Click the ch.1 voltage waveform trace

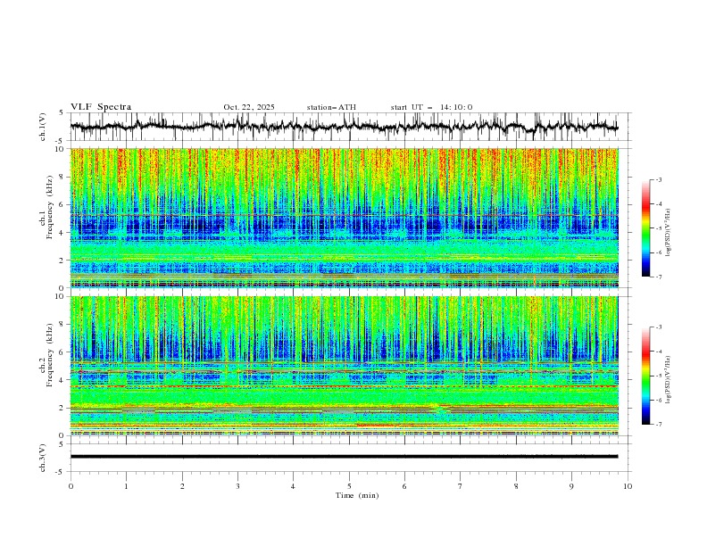(344, 127)
